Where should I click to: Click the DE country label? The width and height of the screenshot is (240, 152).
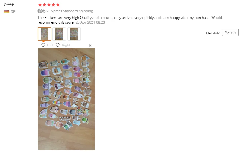(13, 12)
